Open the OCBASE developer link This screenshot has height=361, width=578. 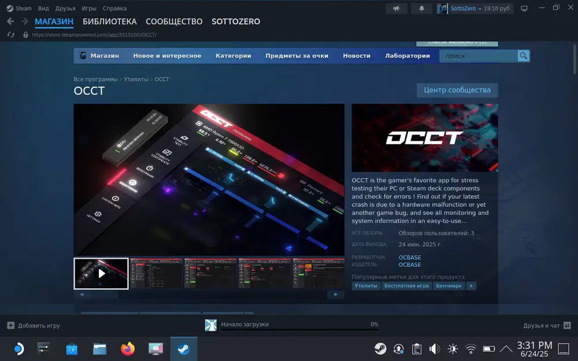pos(410,258)
